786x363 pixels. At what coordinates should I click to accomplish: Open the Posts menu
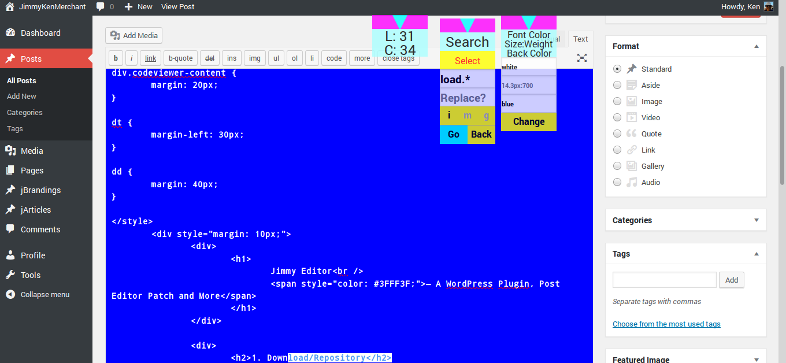tap(46, 59)
